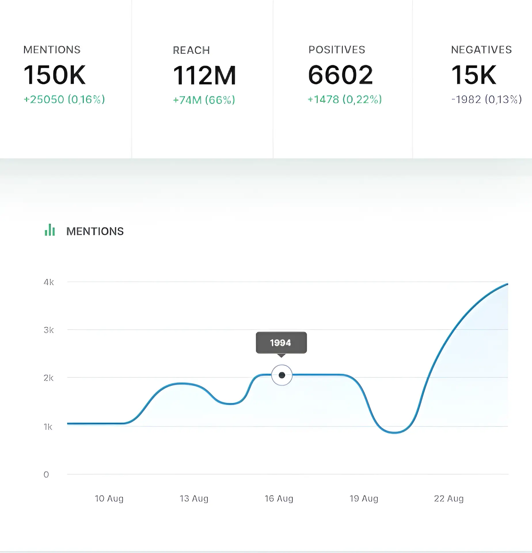532x553 pixels.
Task: Open the 6602 positives statistic
Action: 341,75
